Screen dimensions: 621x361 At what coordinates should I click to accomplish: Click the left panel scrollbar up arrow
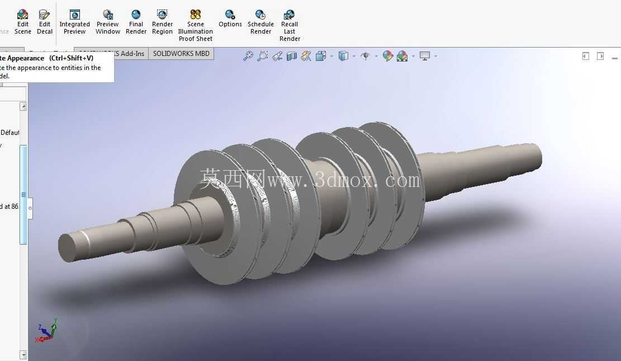(23, 106)
